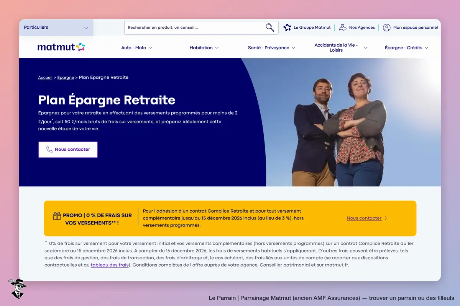Open Mon espace personnel
This screenshot has height=306, width=460.
click(x=416, y=28)
